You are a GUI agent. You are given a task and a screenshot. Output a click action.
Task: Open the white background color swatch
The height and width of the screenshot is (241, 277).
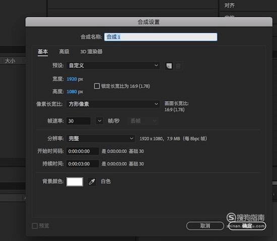tap(75, 182)
